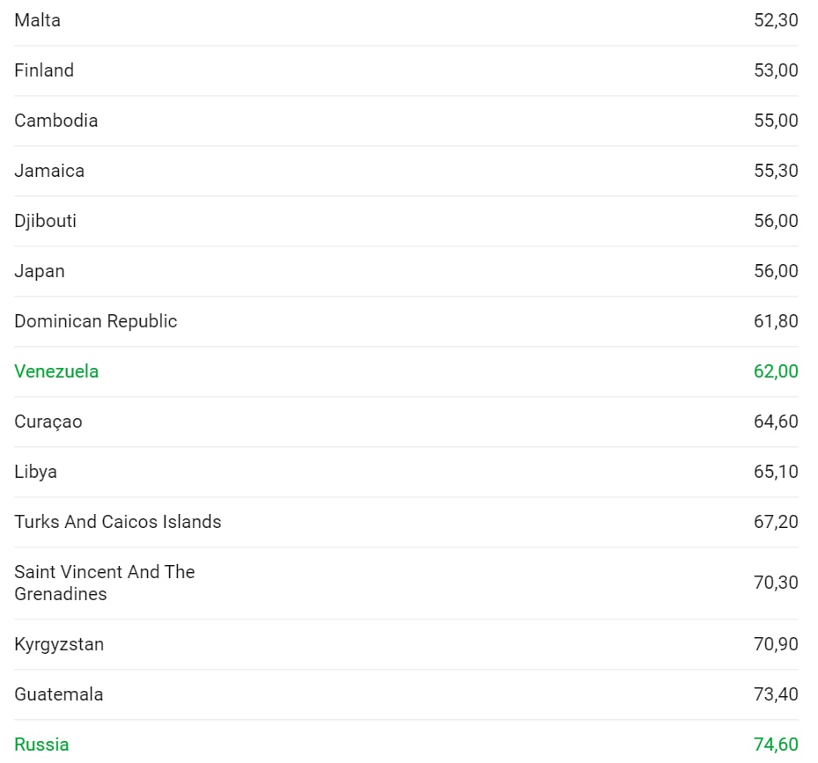Click the Cambodia country name
This screenshot has height=763, width=818.
55,121
